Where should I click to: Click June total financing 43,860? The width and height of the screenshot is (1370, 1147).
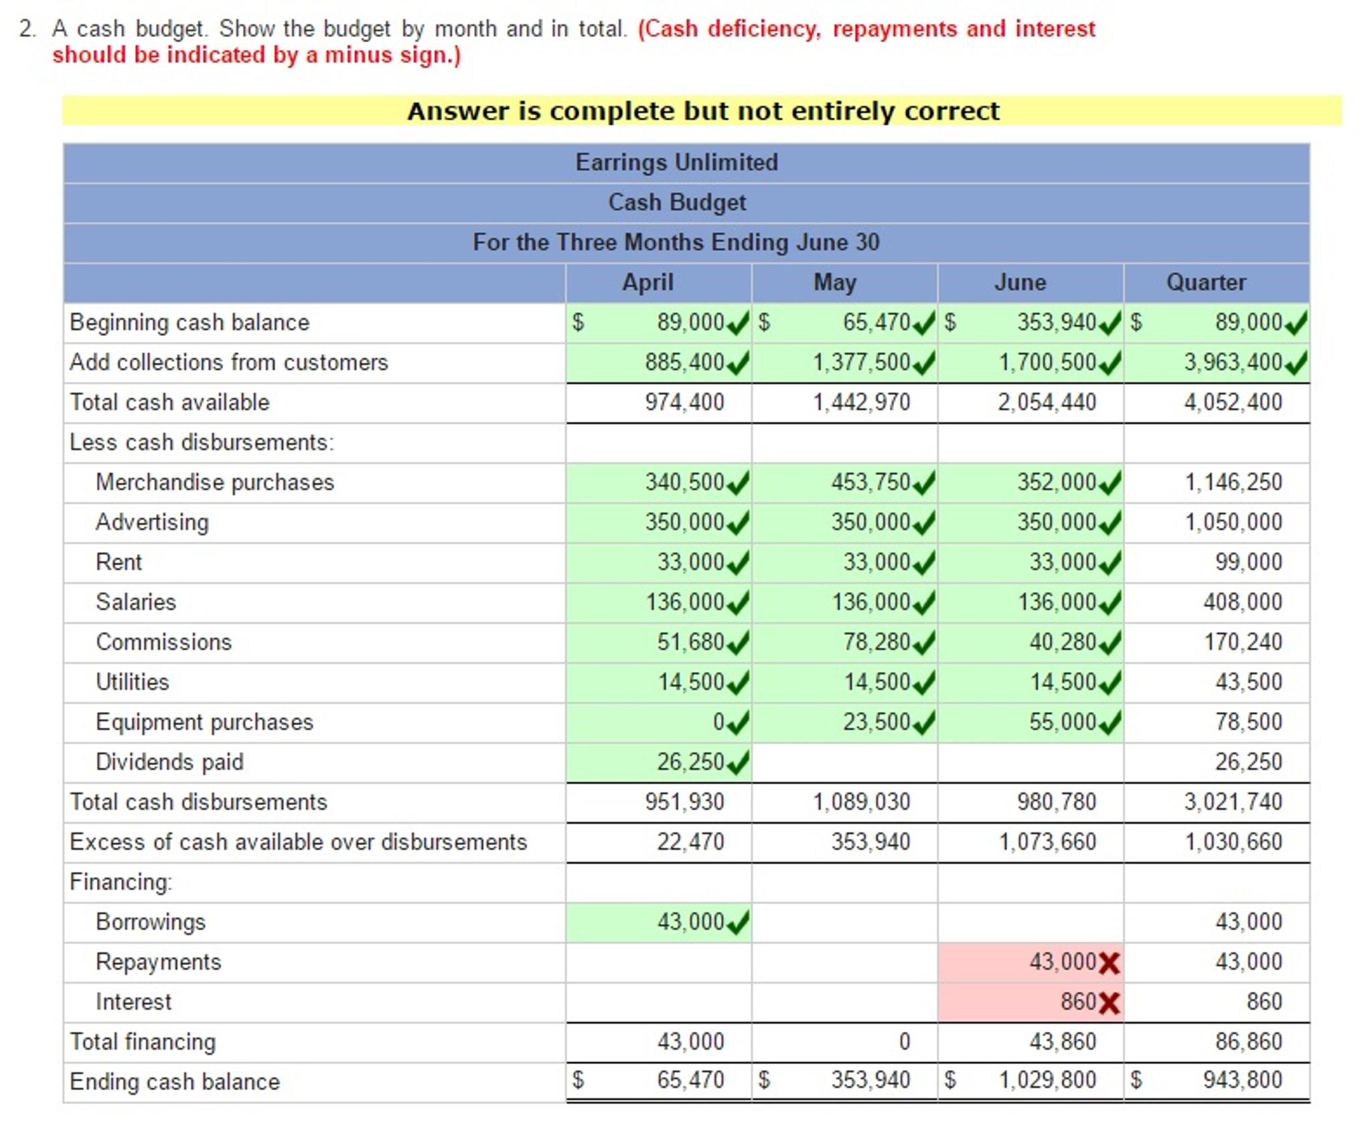click(x=1063, y=1042)
